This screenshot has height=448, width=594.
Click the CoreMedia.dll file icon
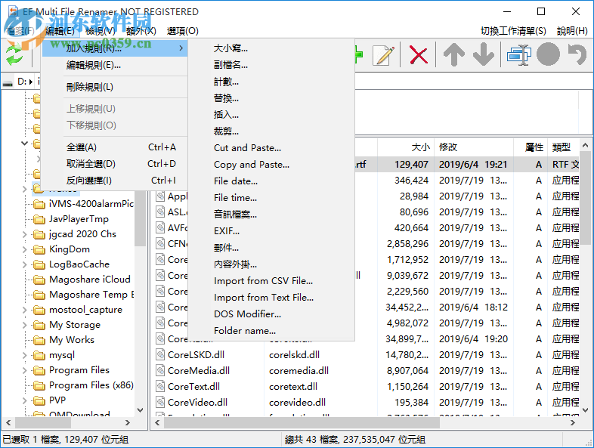161,371
